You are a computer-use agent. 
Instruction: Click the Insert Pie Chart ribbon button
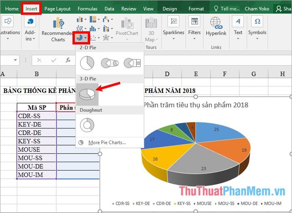click(81, 38)
